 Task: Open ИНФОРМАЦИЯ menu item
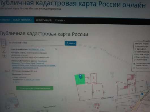pyautogui.click(x=44, y=20)
